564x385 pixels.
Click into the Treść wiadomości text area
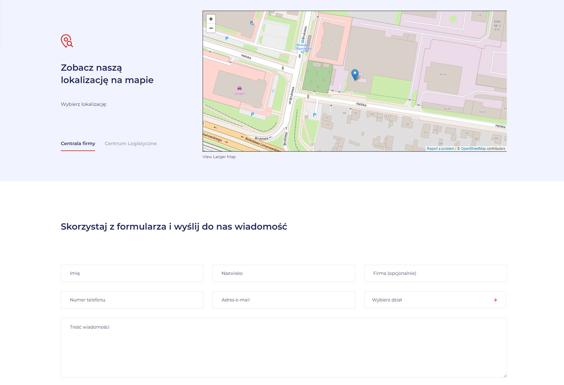[x=283, y=347]
